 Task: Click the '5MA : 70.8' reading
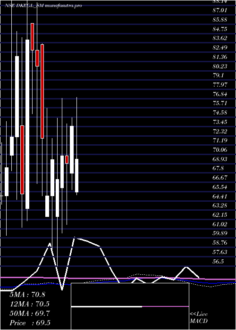[27, 295]
